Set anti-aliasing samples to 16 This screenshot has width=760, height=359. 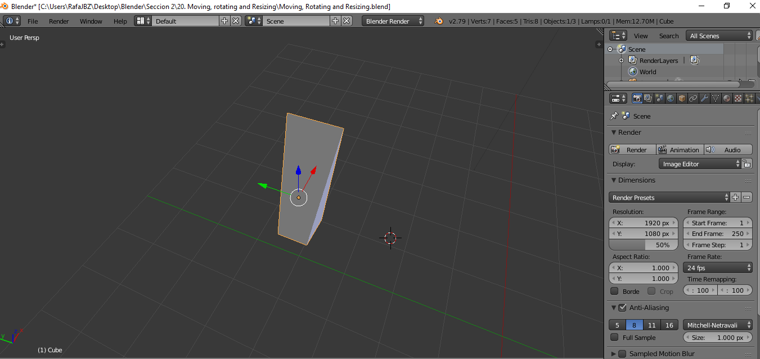pyautogui.click(x=669, y=325)
